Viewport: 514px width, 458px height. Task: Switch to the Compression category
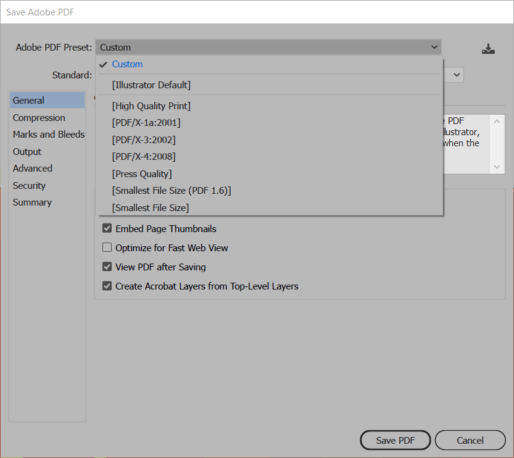pyautogui.click(x=47, y=118)
